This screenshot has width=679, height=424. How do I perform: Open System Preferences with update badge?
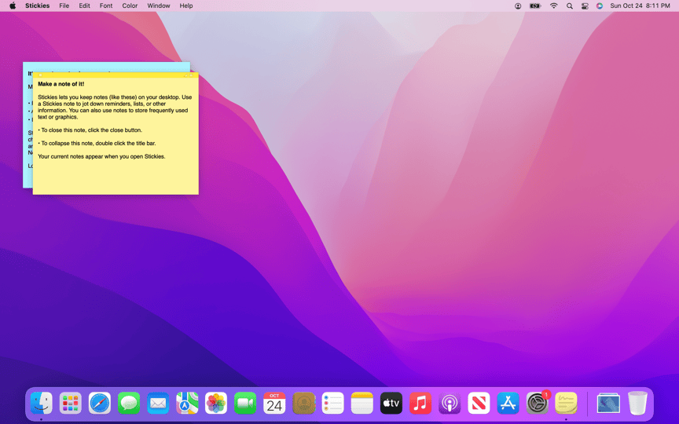[537, 404]
